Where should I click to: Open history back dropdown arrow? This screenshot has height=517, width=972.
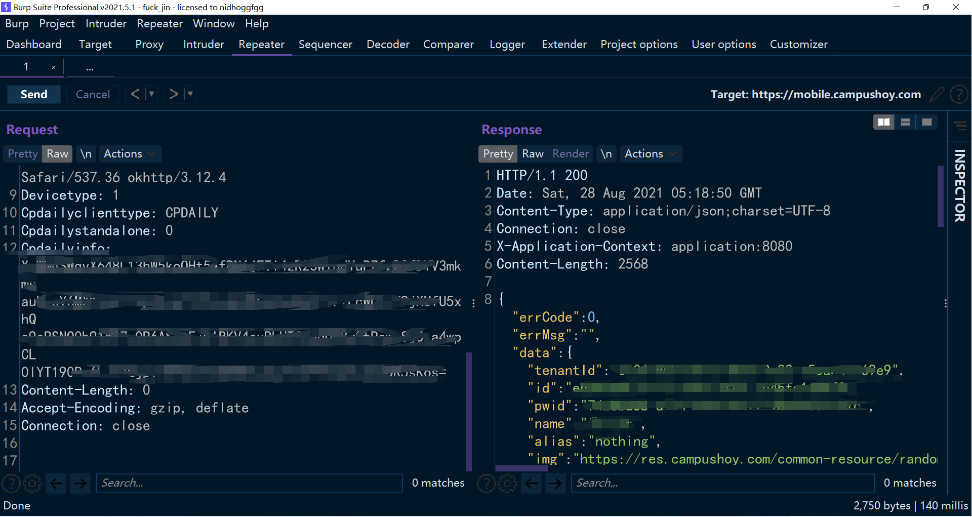pos(151,94)
